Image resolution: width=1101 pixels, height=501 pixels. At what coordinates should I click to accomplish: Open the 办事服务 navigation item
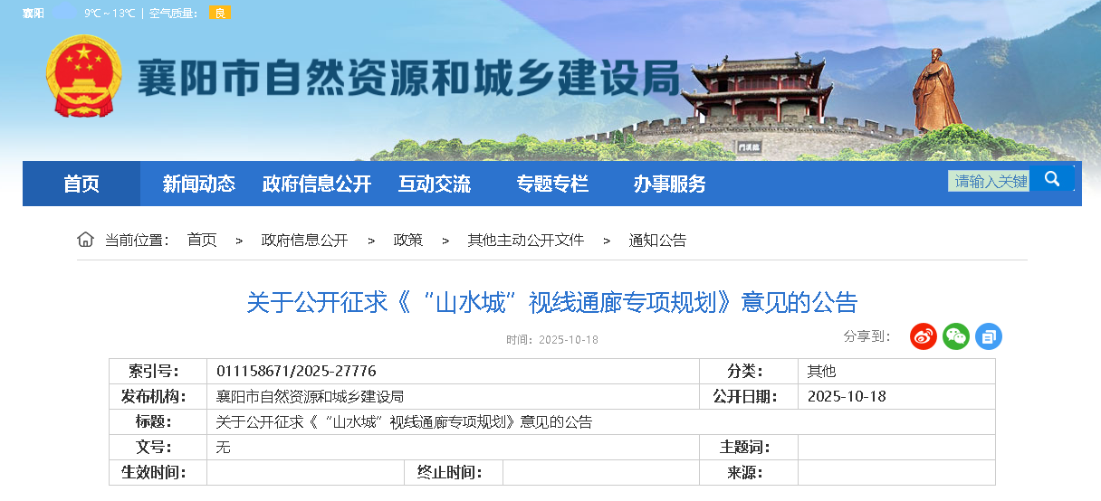pos(670,184)
